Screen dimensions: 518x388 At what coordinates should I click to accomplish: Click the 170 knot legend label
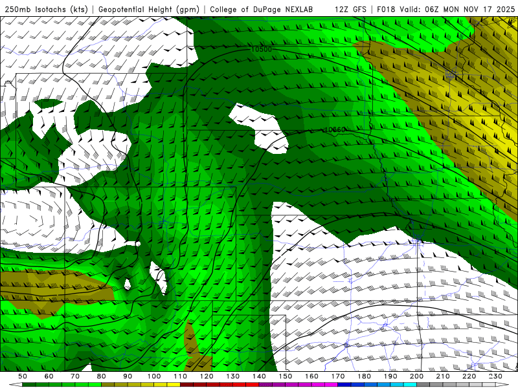point(338,376)
